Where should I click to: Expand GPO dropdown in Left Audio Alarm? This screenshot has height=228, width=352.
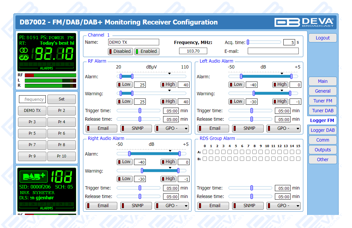click(283, 128)
